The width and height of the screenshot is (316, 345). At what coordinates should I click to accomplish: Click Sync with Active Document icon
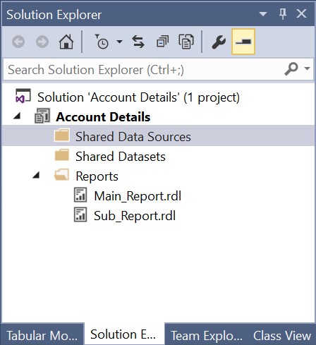click(x=138, y=42)
